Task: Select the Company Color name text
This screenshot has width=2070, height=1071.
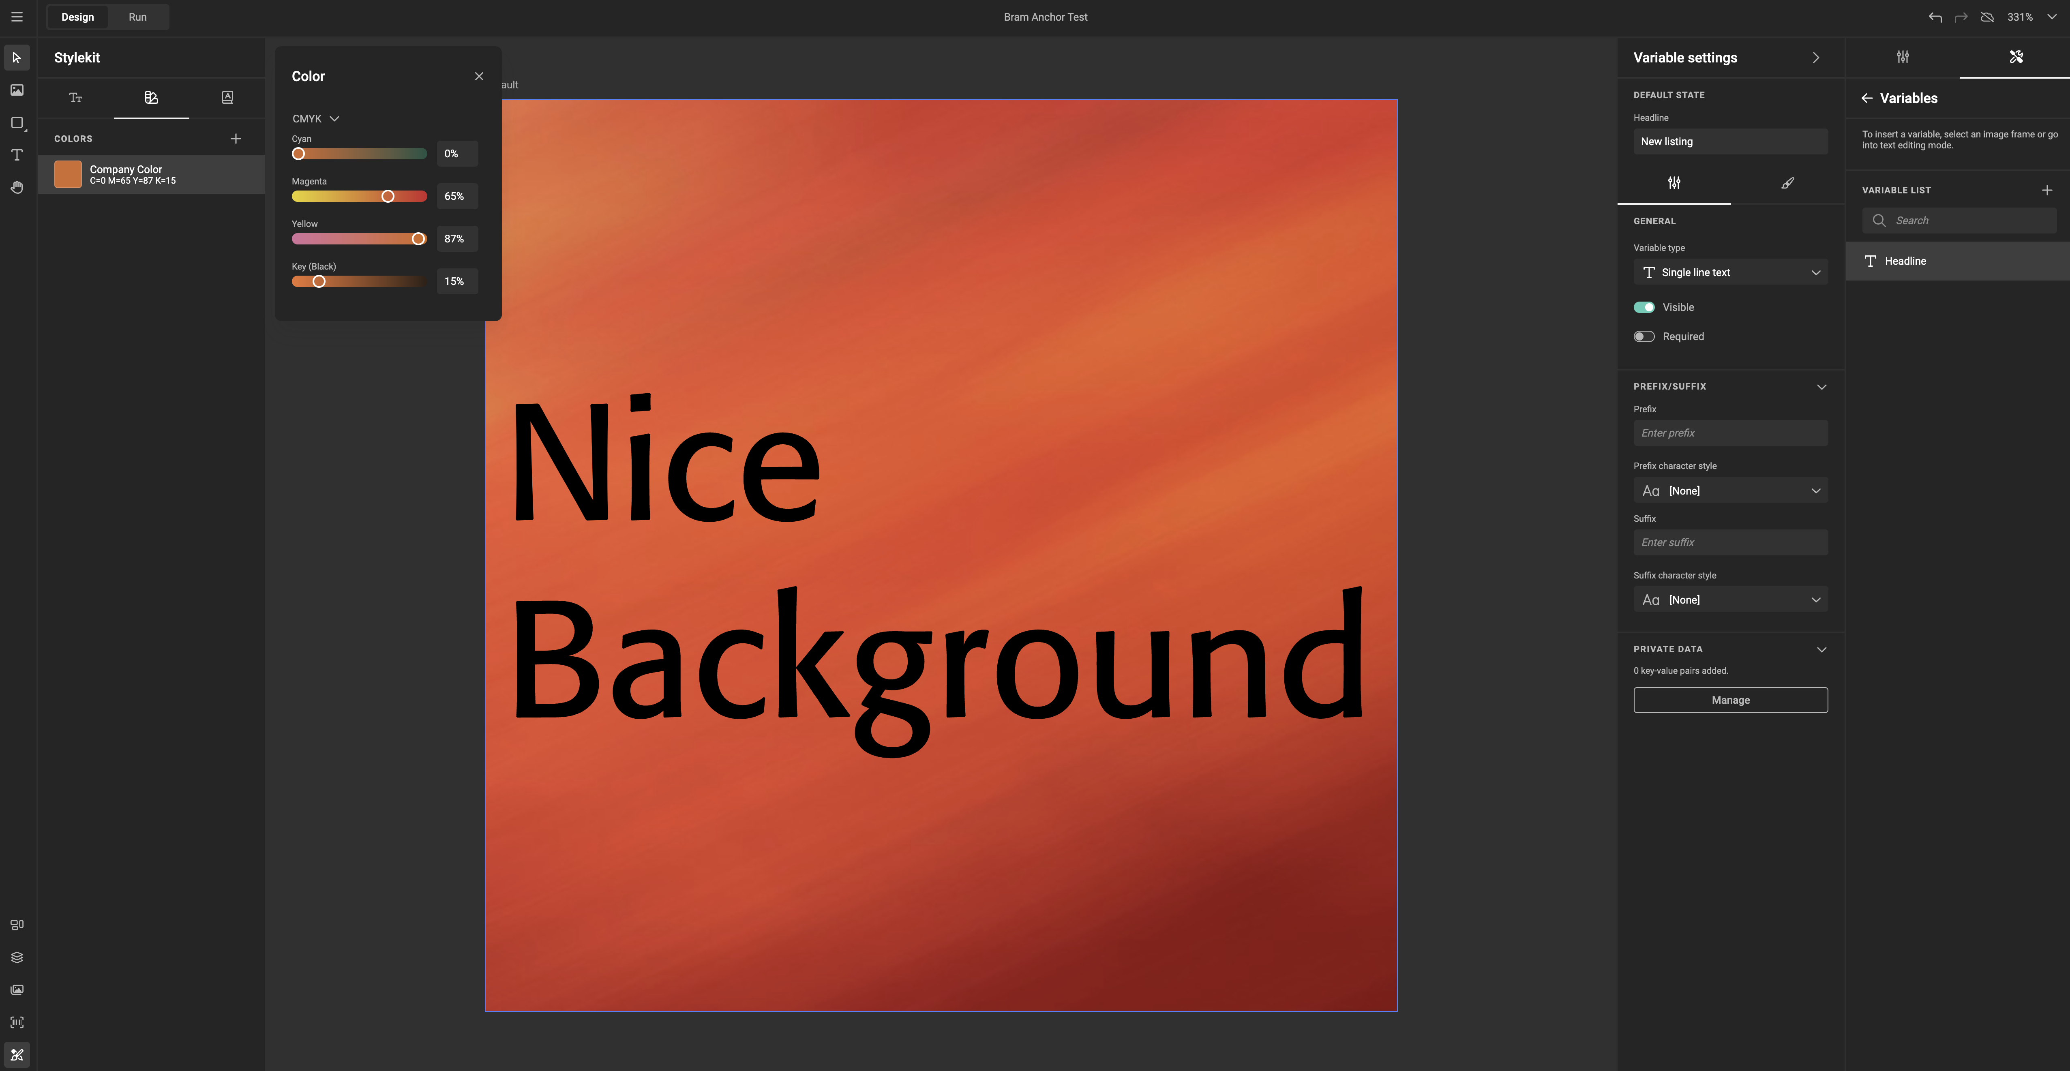Action: [x=126, y=169]
